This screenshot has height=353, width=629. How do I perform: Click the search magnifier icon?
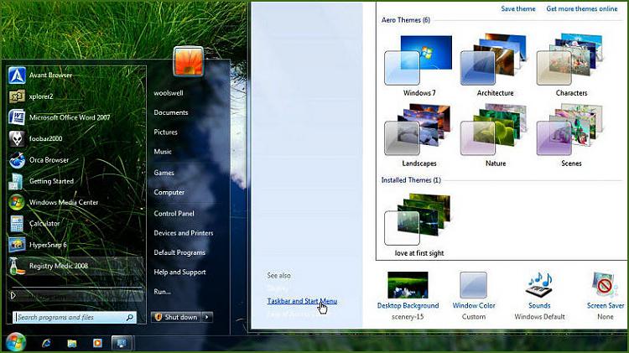click(129, 317)
